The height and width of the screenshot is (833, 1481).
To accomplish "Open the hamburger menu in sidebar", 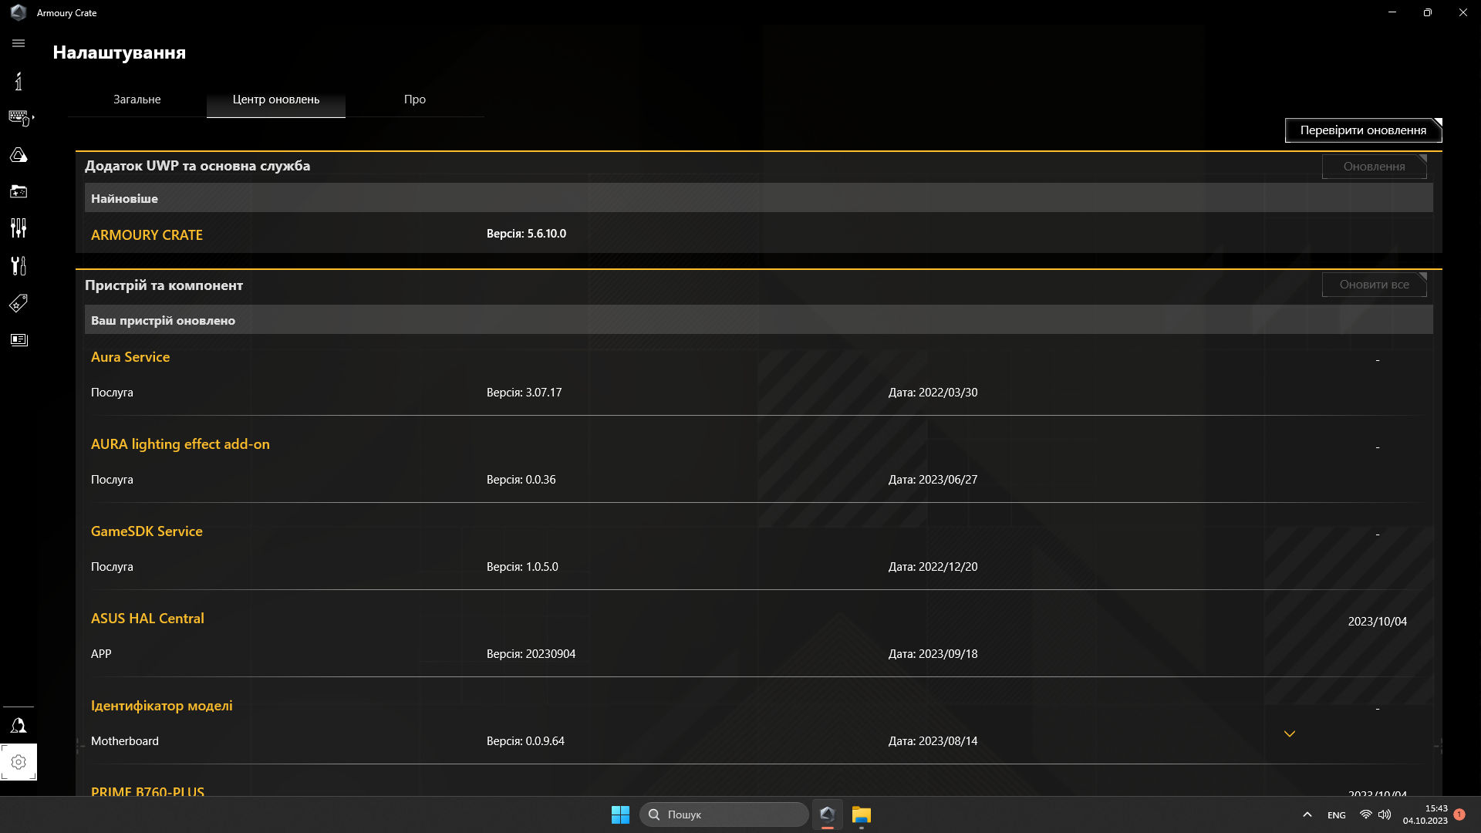I will (x=19, y=43).
